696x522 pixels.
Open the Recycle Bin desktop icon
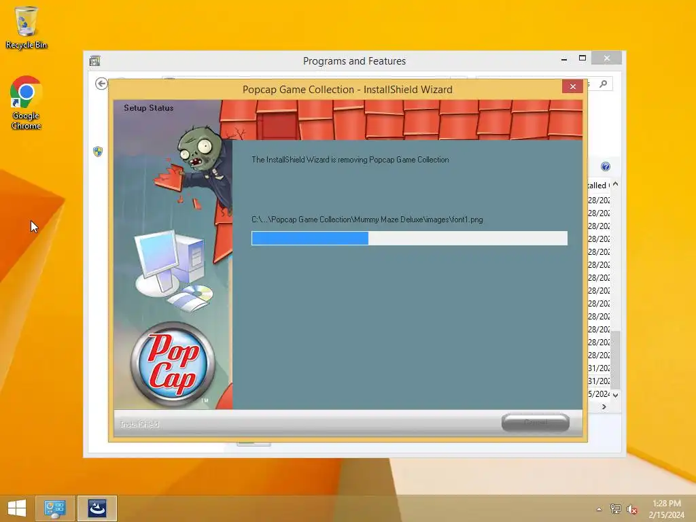(27, 27)
